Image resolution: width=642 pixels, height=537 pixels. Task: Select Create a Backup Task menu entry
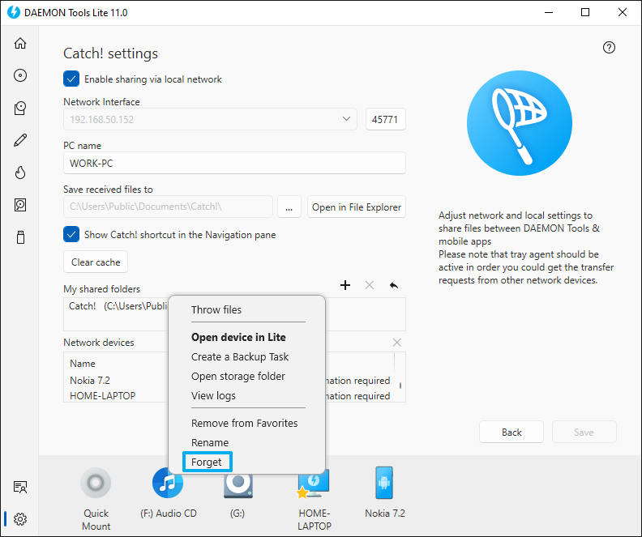[x=239, y=356]
